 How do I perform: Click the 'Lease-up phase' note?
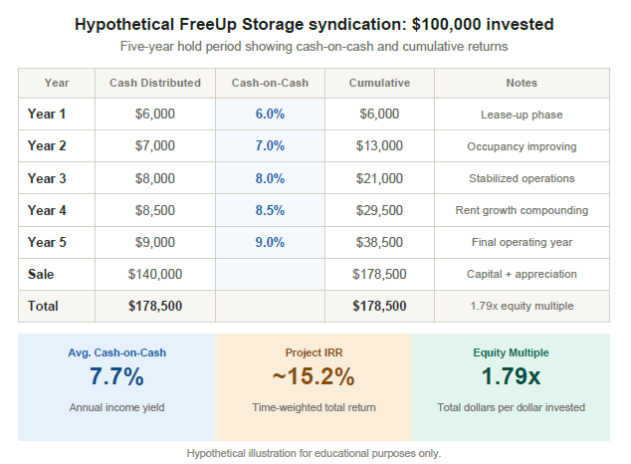[522, 115]
